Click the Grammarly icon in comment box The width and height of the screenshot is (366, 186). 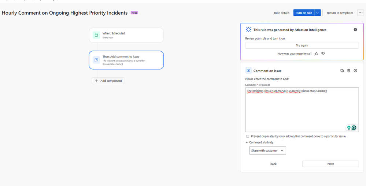(x=354, y=128)
